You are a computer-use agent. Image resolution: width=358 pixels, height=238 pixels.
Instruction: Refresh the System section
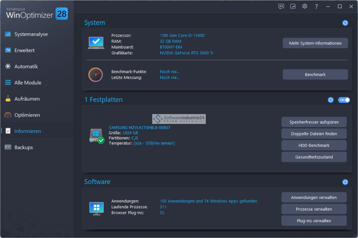pos(345,23)
